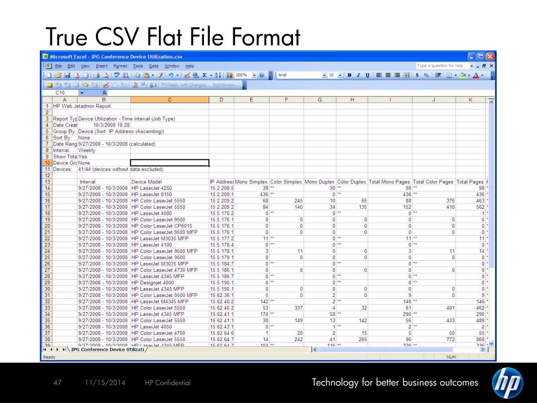537x403 pixels.
Task: Open the Chart Wizard icon
Action: [230, 75]
